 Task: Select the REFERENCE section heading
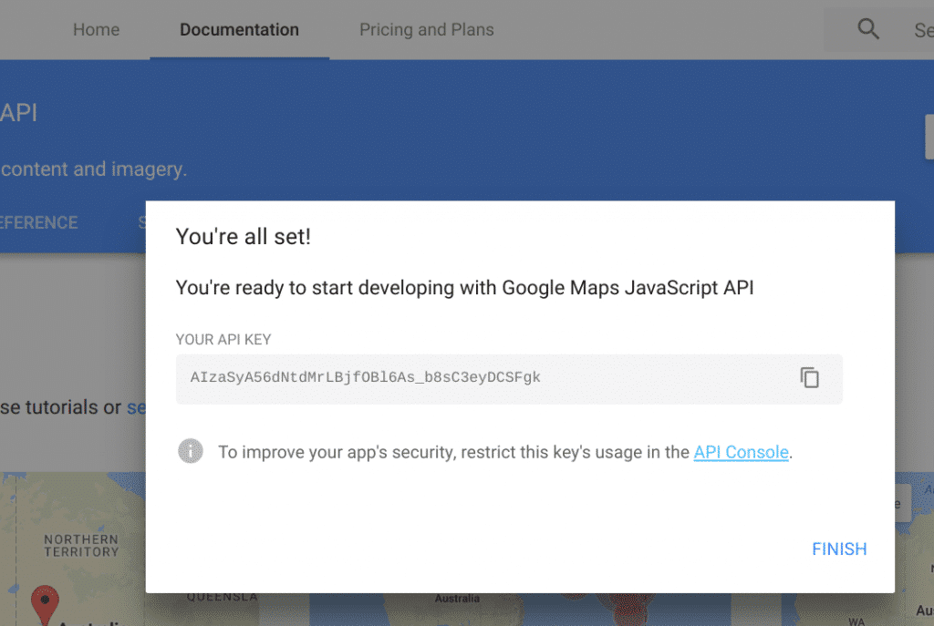tap(38, 222)
